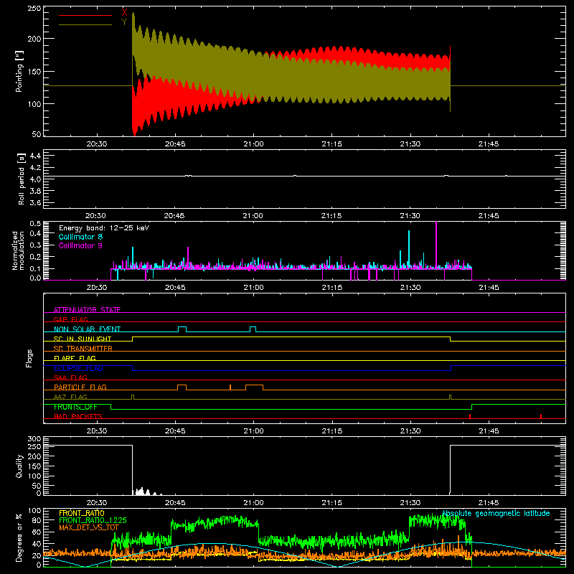This screenshot has height=574, width=574.
Task: Click the SAA_FLAG label
Action: [x=70, y=377]
